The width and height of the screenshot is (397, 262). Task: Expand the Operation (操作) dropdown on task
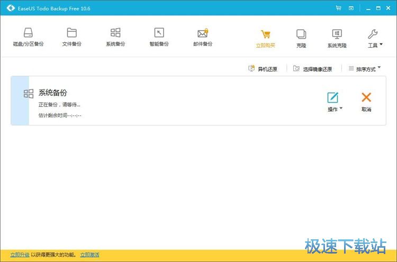(x=333, y=102)
